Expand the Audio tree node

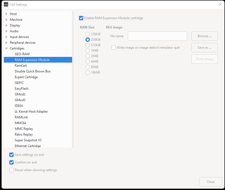click(7, 31)
